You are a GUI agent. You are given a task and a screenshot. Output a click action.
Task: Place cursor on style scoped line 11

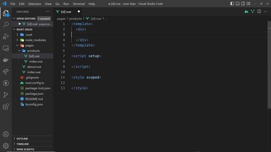(86, 77)
